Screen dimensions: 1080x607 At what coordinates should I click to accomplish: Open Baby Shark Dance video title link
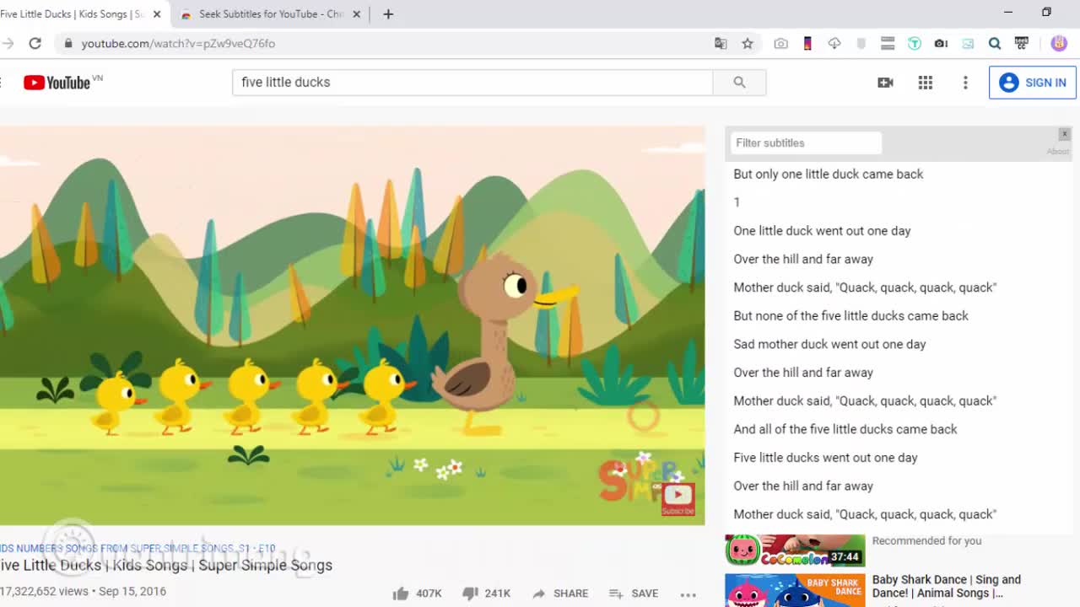coord(947,586)
